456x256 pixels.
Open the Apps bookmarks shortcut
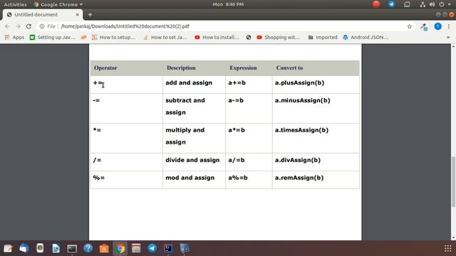click(x=14, y=37)
